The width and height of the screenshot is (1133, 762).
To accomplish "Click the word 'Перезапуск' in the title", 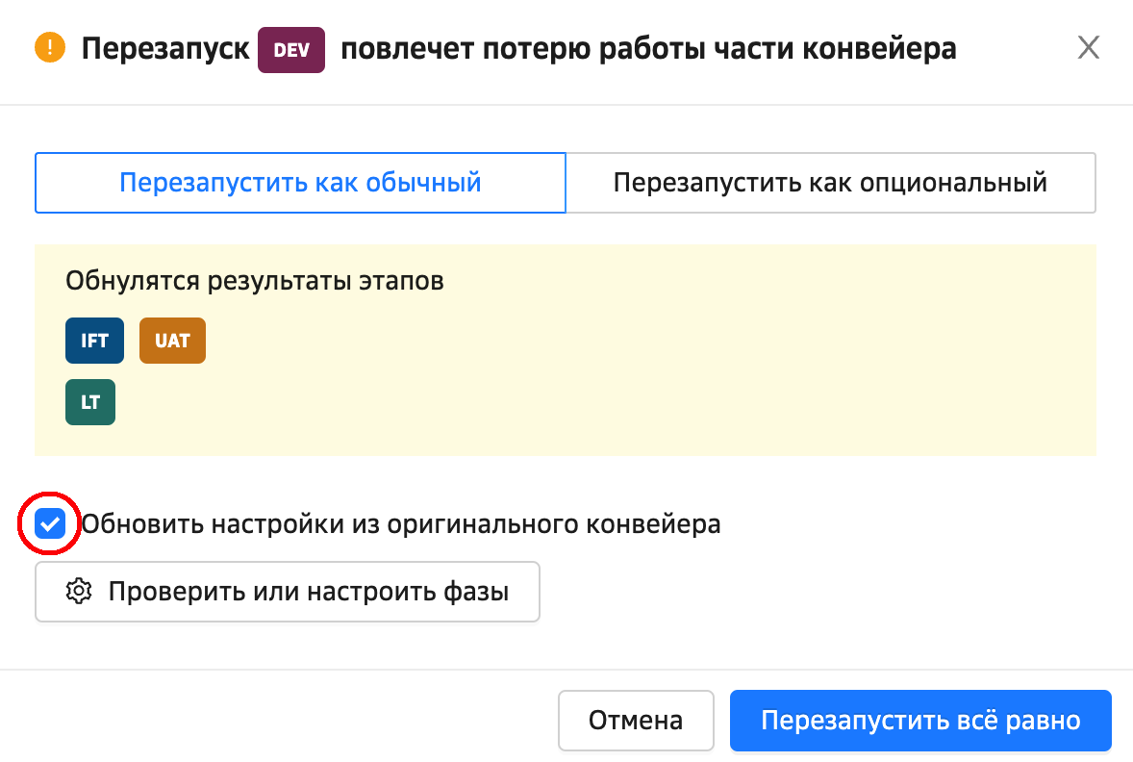I will (165, 48).
